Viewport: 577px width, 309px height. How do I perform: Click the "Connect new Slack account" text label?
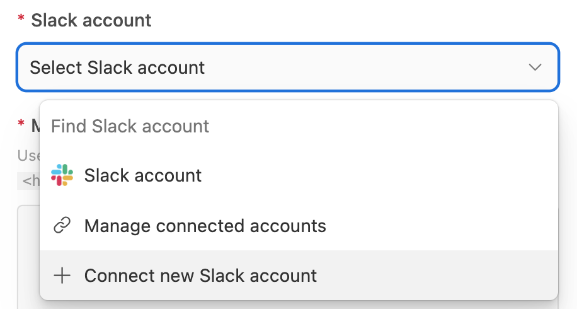click(200, 276)
